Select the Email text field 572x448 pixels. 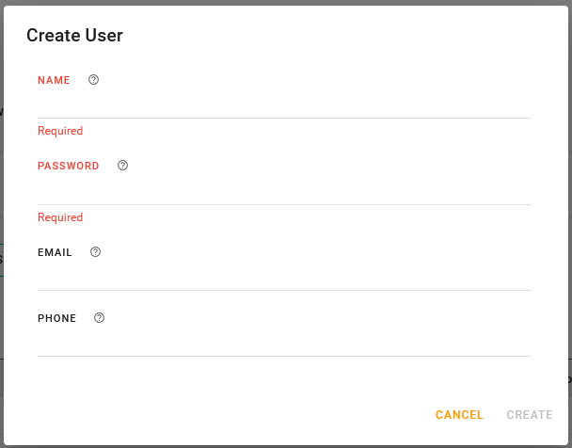(284, 276)
